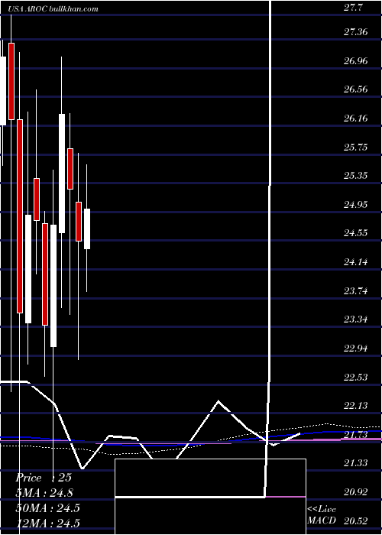
Task: Click the 21.73 price axis label
Action: (355, 434)
